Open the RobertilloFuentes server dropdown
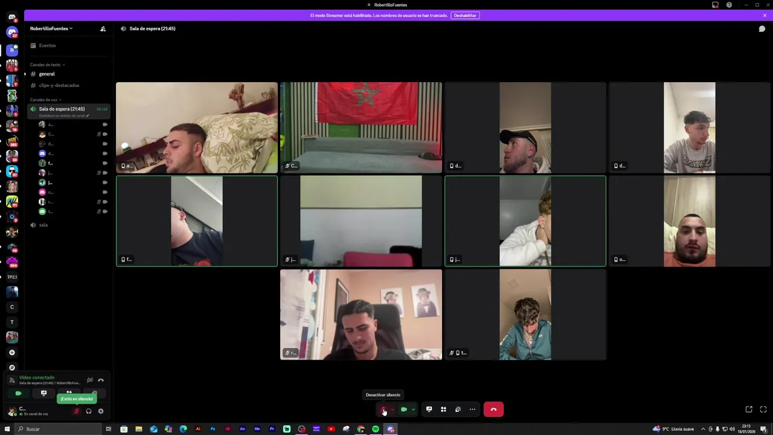 pyautogui.click(x=51, y=28)
